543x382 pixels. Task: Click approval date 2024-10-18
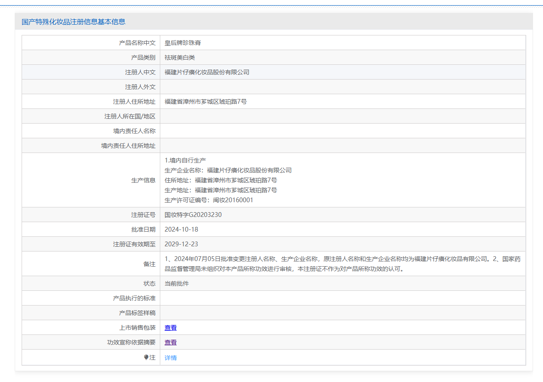tap(181, 229)
